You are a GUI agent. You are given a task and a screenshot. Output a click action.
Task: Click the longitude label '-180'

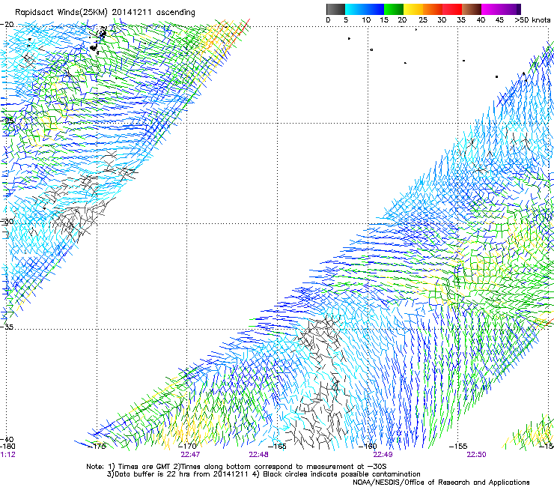pyautogui.click(x=7, y=447)
